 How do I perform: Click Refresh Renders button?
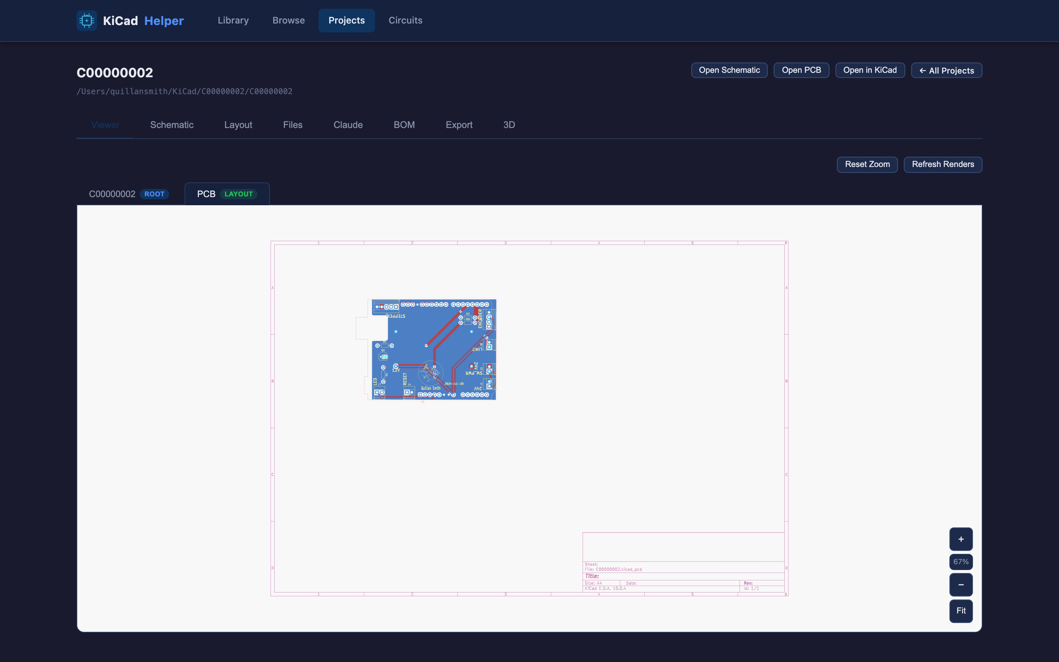(x=942, y=165)
